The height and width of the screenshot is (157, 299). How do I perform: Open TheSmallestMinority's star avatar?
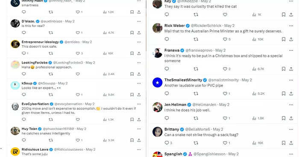pos(158,83)
